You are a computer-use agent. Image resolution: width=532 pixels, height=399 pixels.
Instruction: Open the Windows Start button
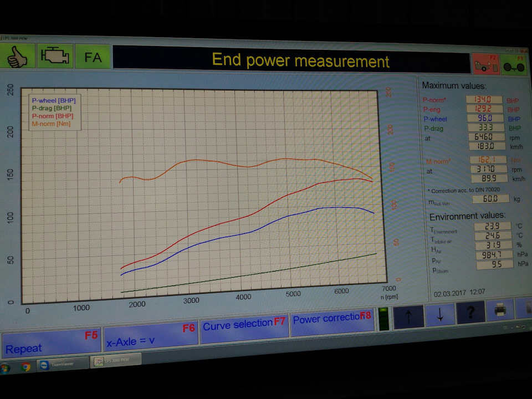point(4,369)
